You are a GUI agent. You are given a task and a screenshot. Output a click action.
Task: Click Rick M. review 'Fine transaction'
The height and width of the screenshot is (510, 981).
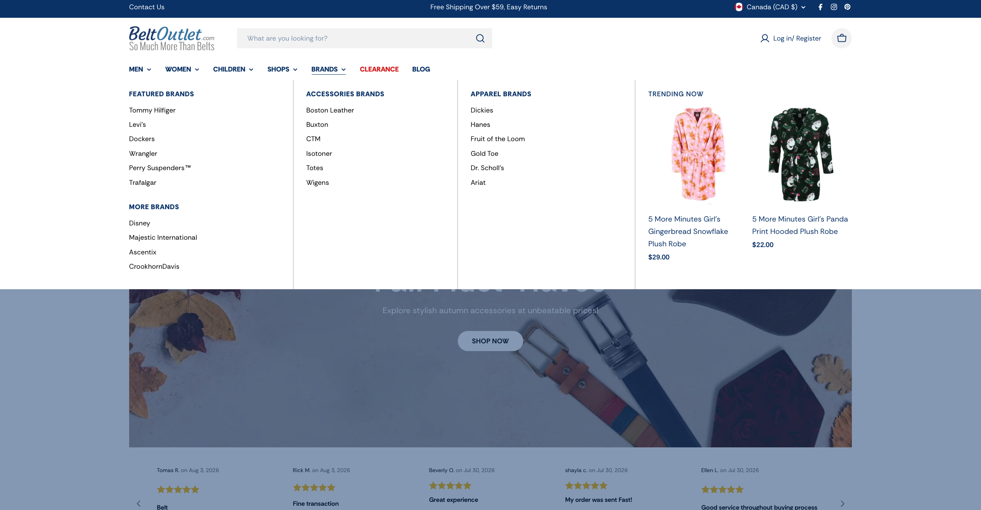pyautogui.click(x=316, y=503)
